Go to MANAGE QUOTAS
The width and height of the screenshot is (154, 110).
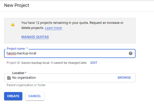coord(35,37)
